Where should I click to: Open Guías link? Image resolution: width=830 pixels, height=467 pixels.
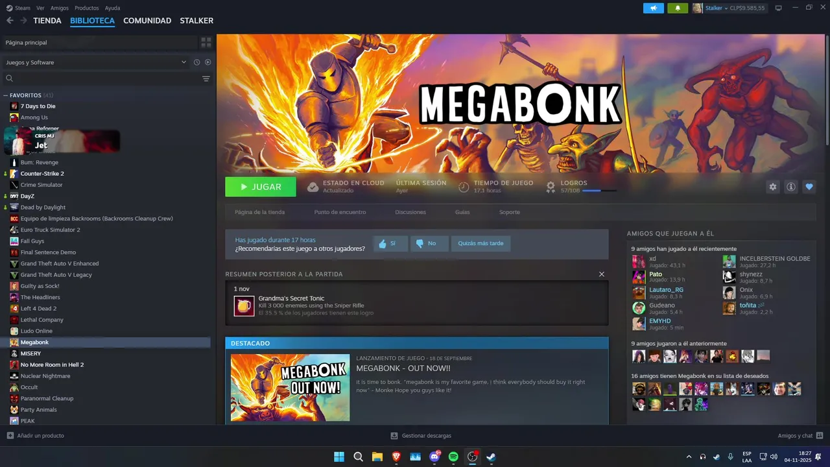coord(462,212)
